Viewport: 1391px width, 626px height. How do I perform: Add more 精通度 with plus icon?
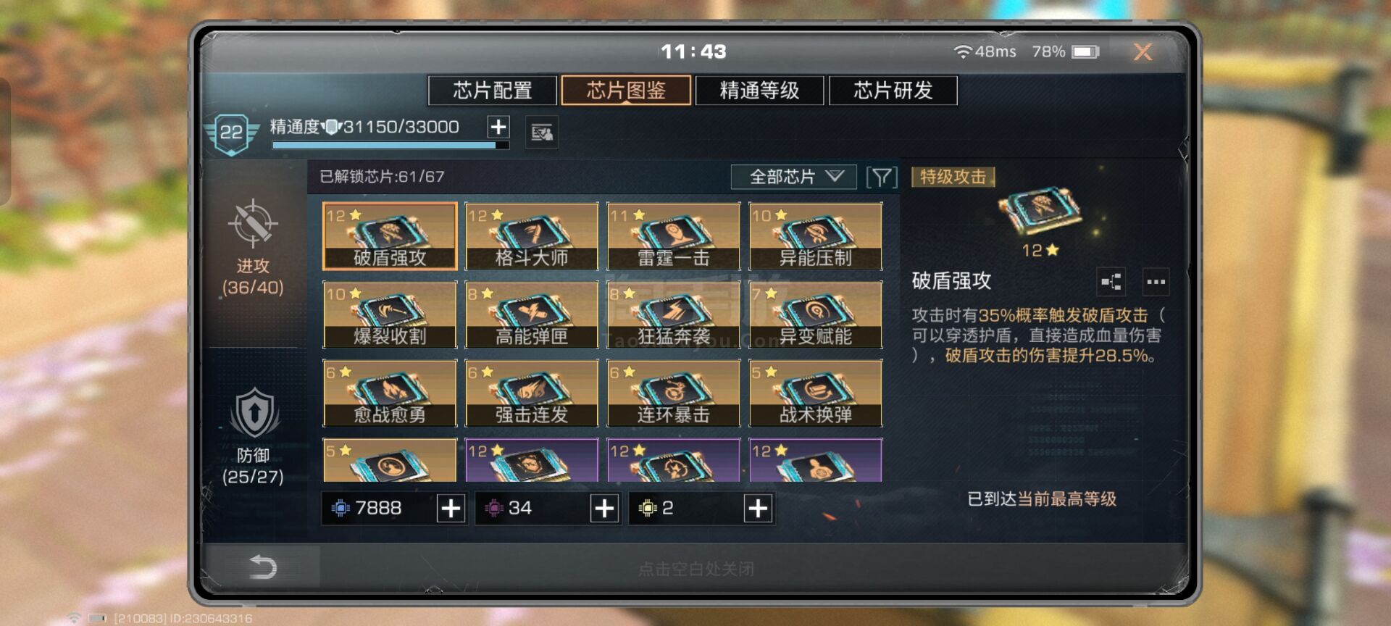498,128
